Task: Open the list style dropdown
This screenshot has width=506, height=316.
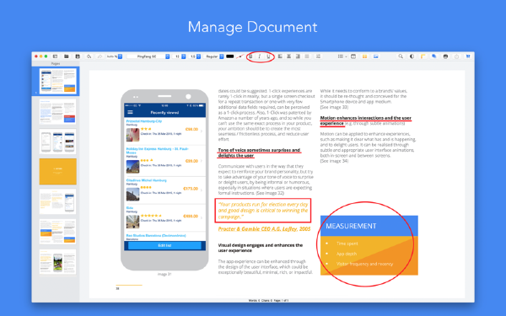Action: click(x=342, y=56)
